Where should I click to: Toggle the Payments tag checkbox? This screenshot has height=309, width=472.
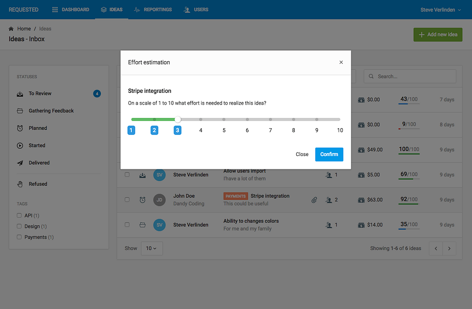19,237
